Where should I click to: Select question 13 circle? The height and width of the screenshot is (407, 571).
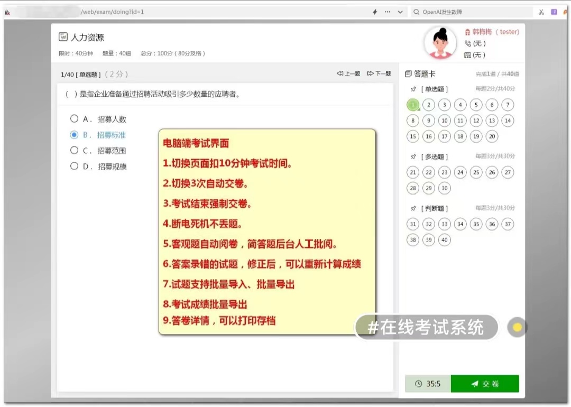tap(492, 121)
